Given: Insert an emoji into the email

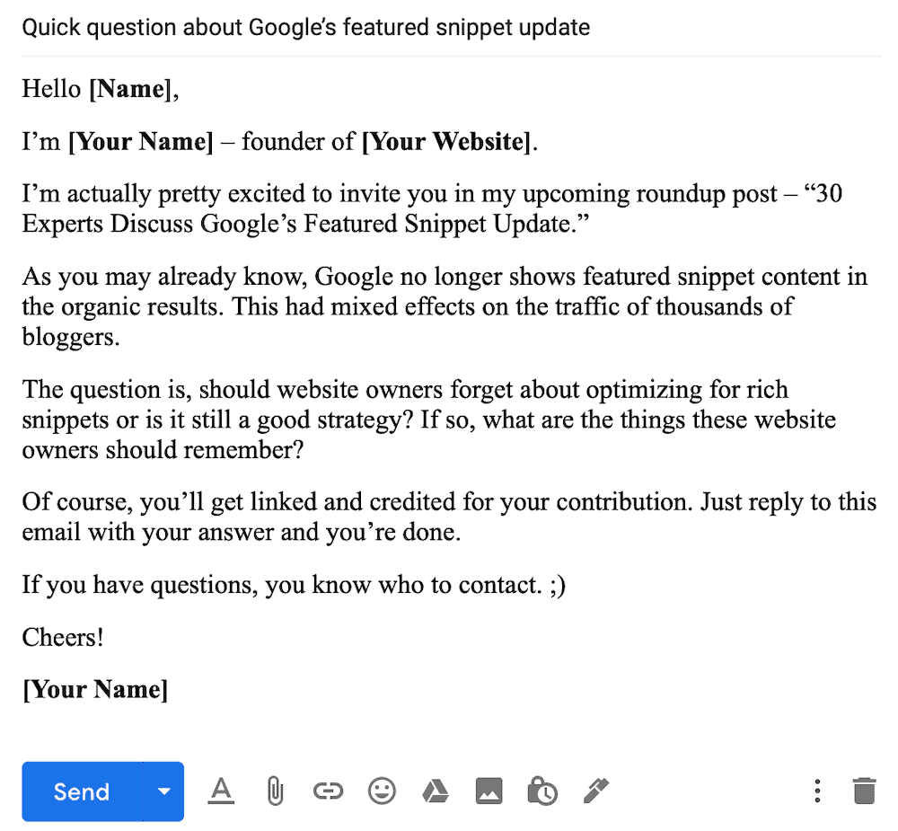Looking at the screenshot, I should click(382, 791).
